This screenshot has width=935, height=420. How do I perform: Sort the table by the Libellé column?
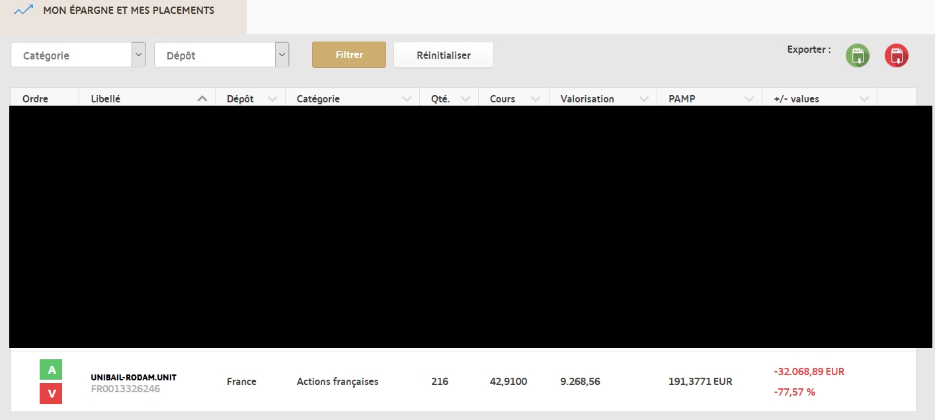pos(147,98)
